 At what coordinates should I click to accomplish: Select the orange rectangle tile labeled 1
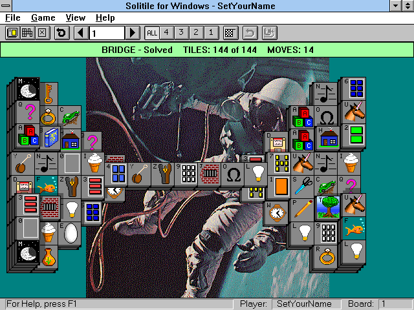point(279,187)
